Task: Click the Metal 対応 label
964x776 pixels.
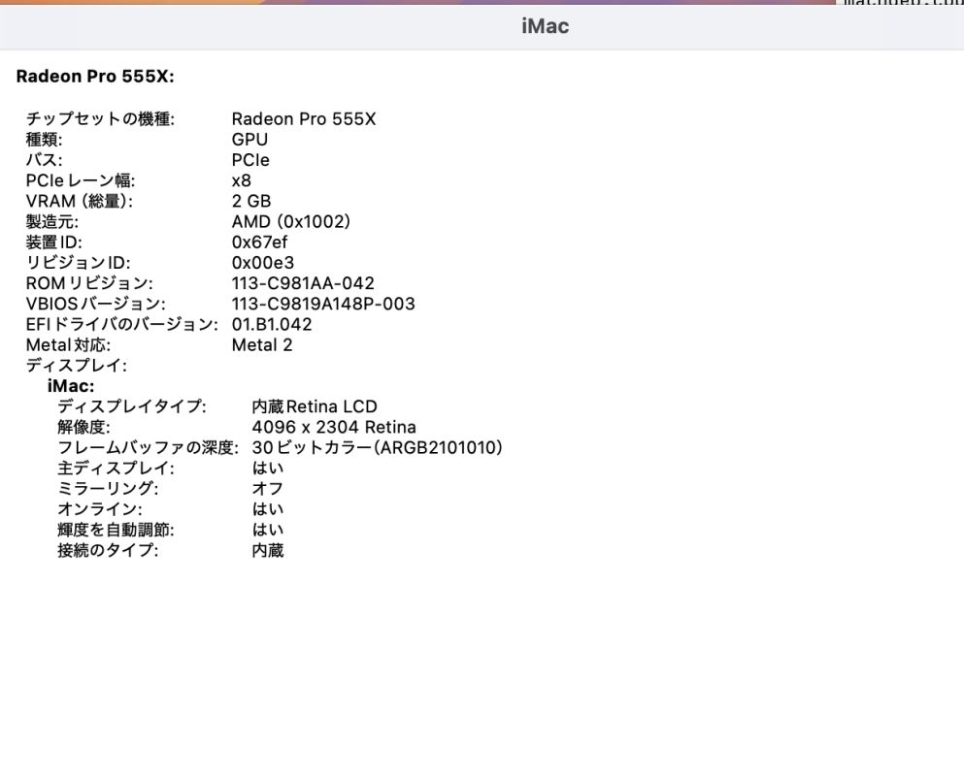Action: click(68, 345)
